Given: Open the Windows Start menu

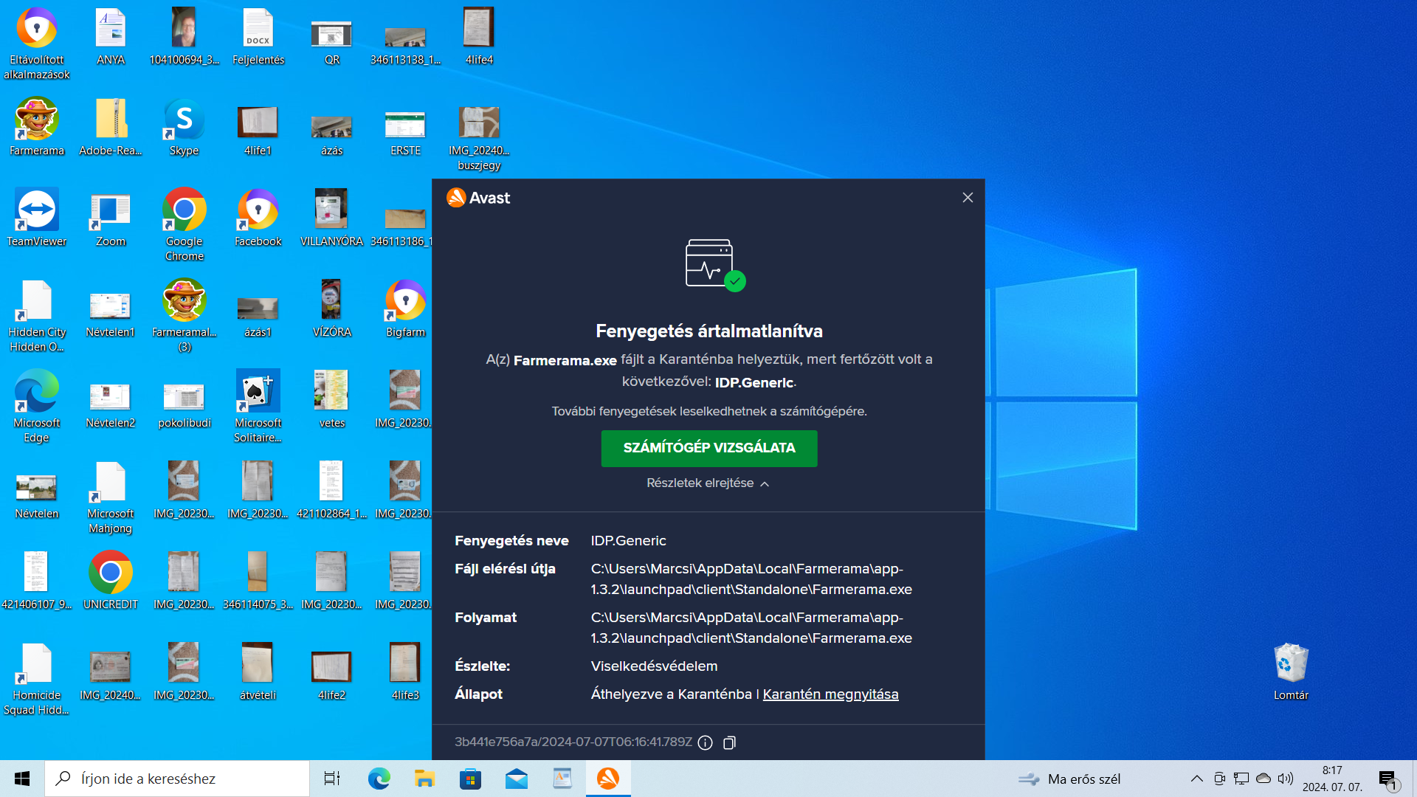Looking at the screenshot, I should click(22, 779).
